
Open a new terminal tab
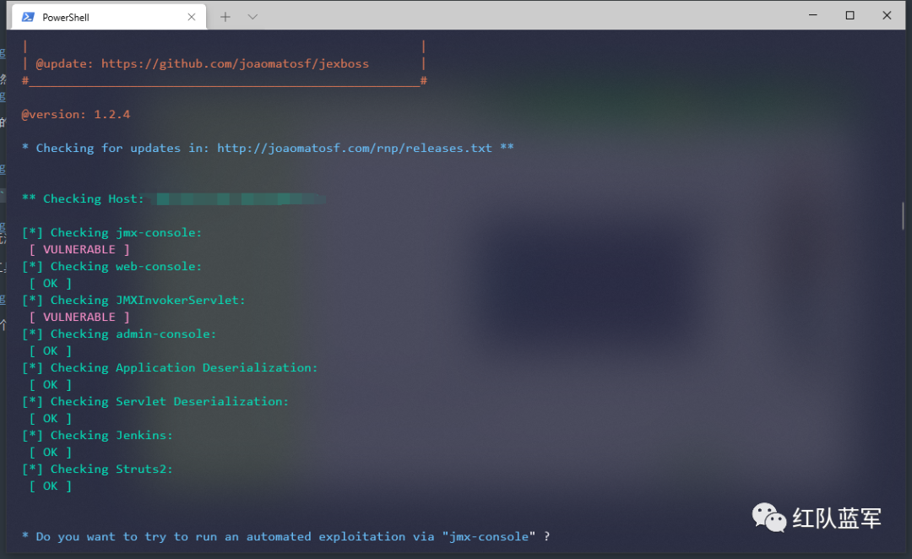[x=225, y=17]
